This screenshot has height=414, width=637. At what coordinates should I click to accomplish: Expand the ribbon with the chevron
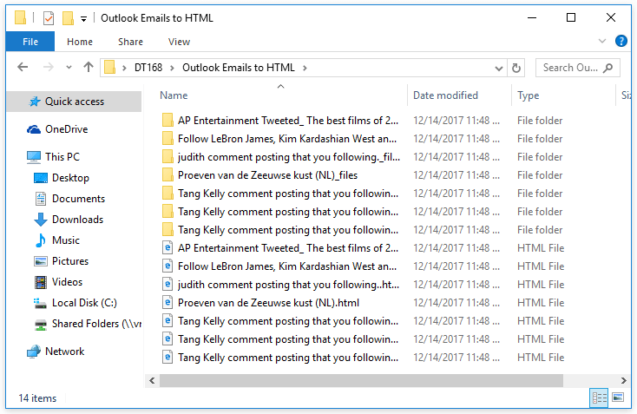(x=602, y=41)
